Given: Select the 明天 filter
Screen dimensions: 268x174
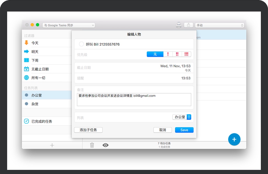Looking at the screenshot, I should click(35, 52).
